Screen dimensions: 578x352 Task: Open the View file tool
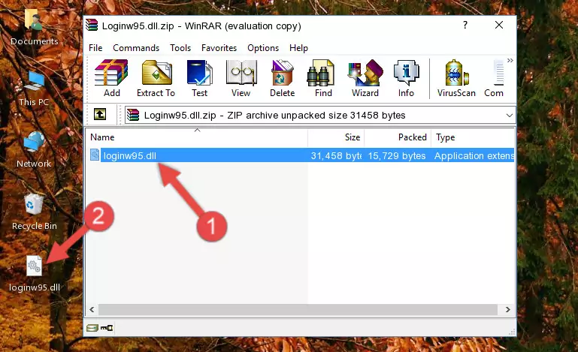241,78
